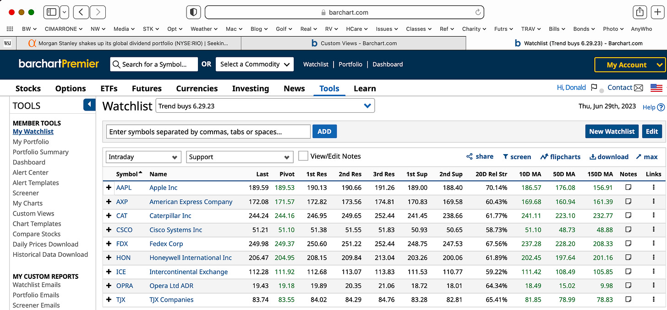Click the New Watchlist button
The width and height of the screenshot is (667, 310).
pyautogui.click(x=612, y=131)
